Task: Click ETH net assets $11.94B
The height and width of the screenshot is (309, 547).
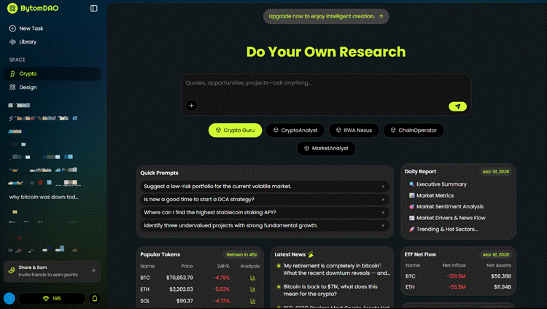Action: (503, 287)
